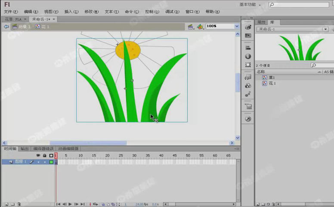Viewport: 334px width, 207px height.
Task: Open the Color panel palette icon
Action: click(248, 27)
